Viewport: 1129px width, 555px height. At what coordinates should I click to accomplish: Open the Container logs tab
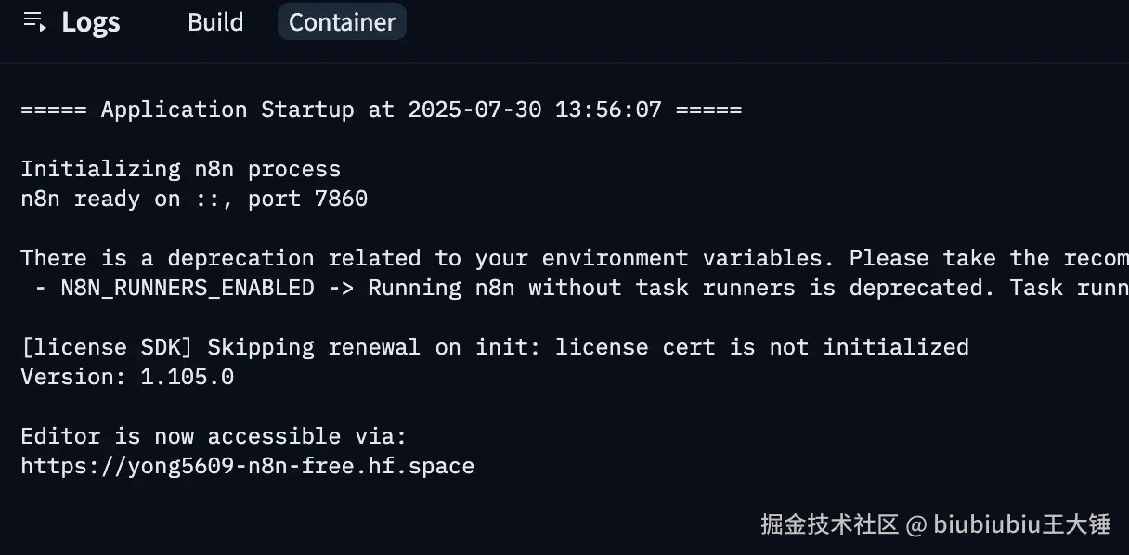click(342, 22)
